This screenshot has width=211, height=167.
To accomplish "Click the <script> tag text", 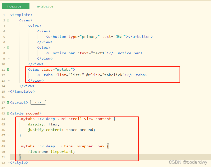I will [19, 102].
